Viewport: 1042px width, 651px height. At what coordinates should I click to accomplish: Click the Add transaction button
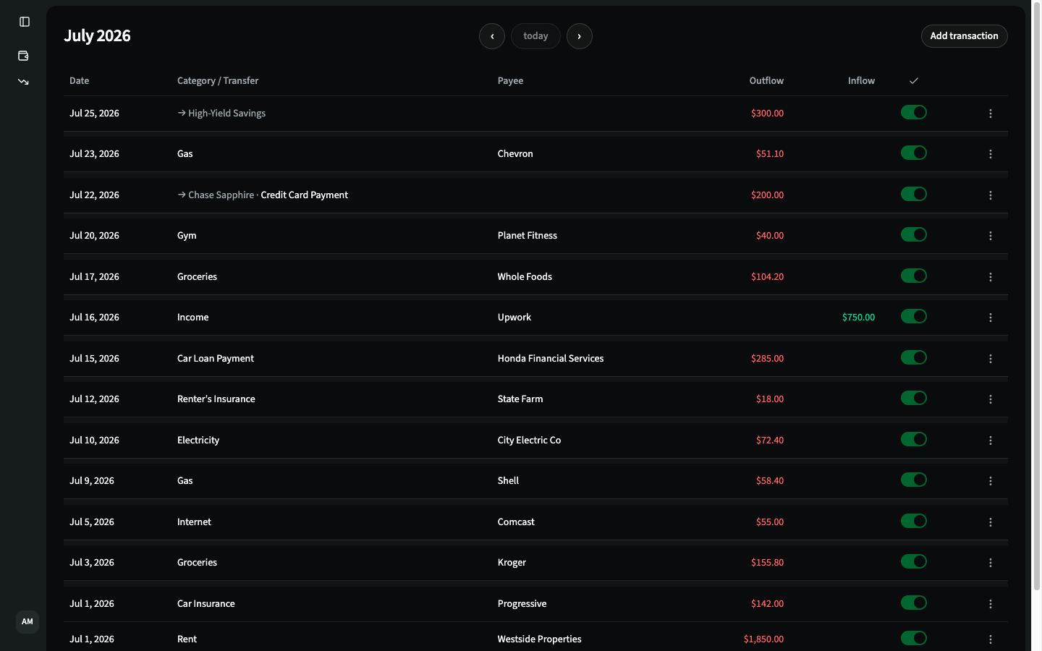(964, 36)
